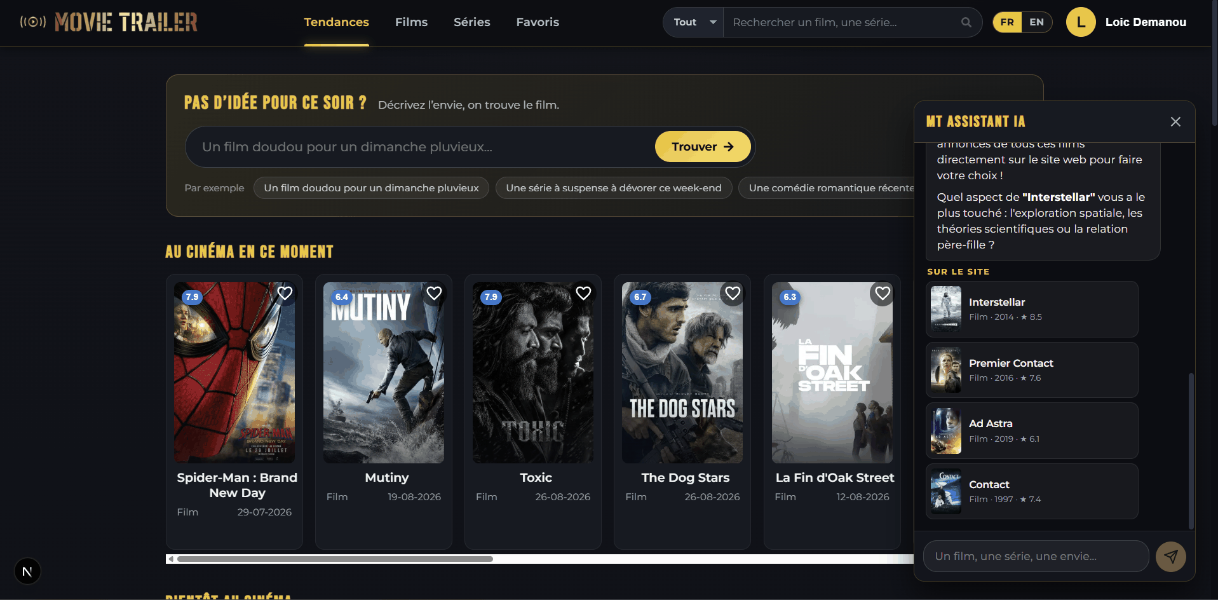The image size is (1218, 600).
Task: Send the assistant message with paper plane icon
Action: point(1171,556)
